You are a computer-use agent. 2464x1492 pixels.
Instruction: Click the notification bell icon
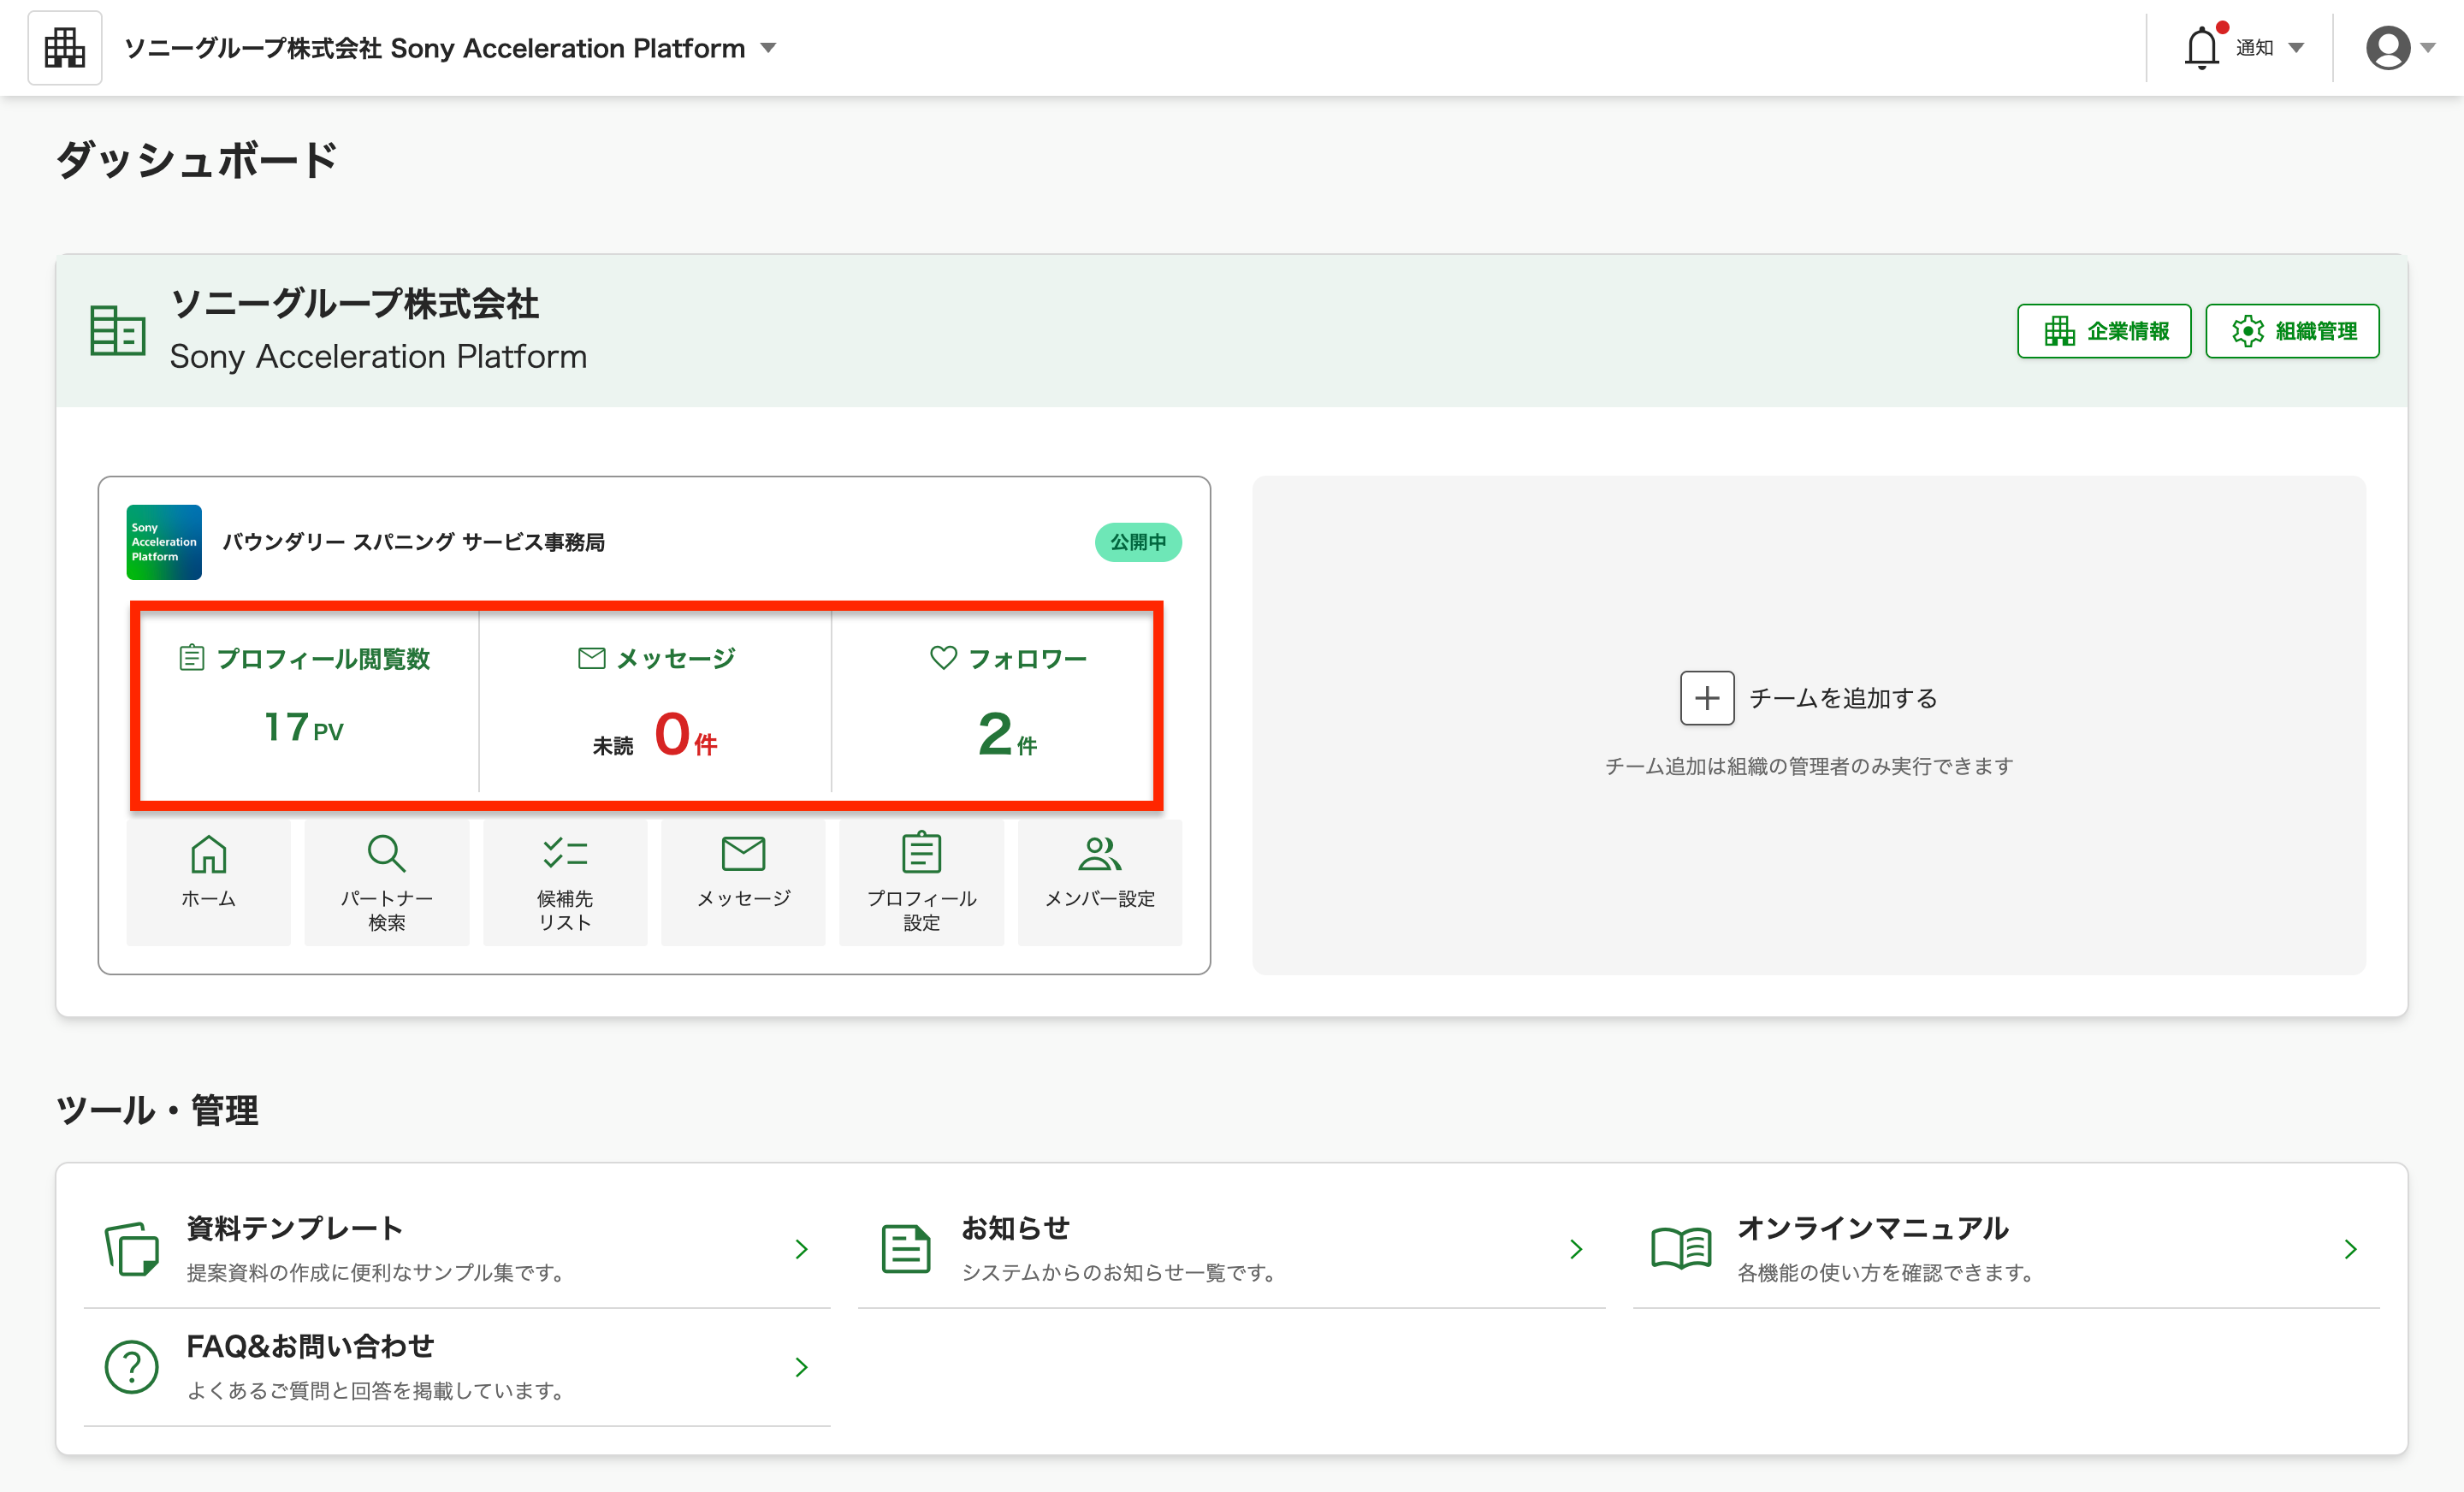(x=2201, y=46)
